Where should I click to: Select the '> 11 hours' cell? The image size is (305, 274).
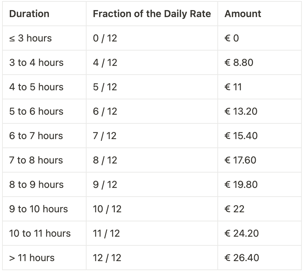(x=44, y=258)
